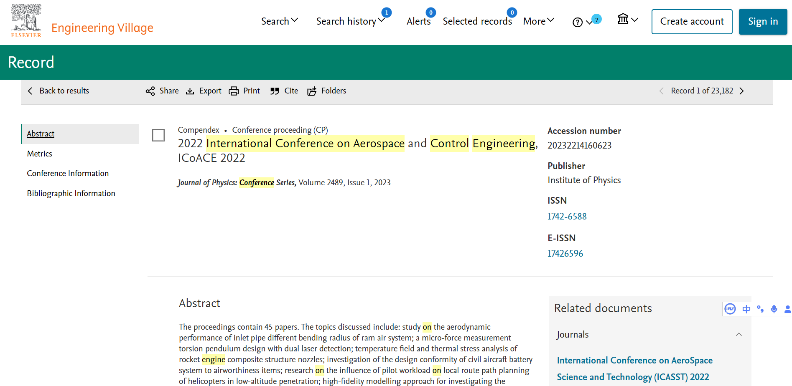This screenshot has width=792, height=386.
Task: Go Back to results
Action: point(64,91)
